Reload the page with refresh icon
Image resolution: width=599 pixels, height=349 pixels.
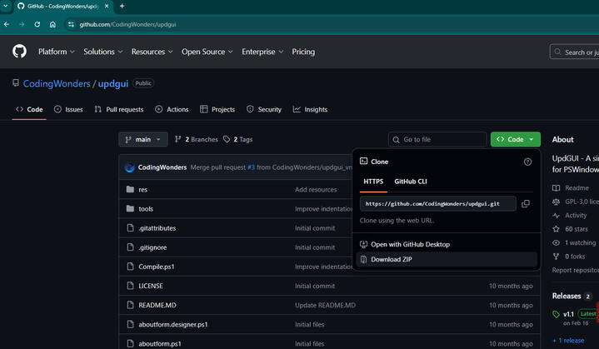(37, 24)
